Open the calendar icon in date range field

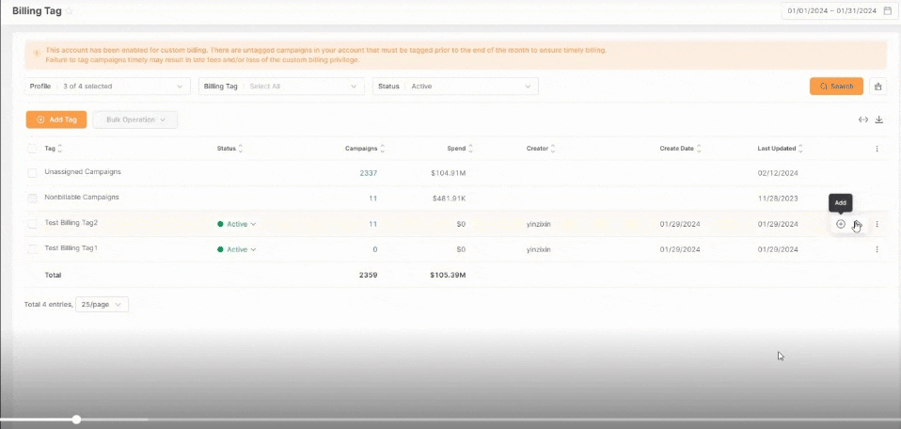click(x=887, y=11)
